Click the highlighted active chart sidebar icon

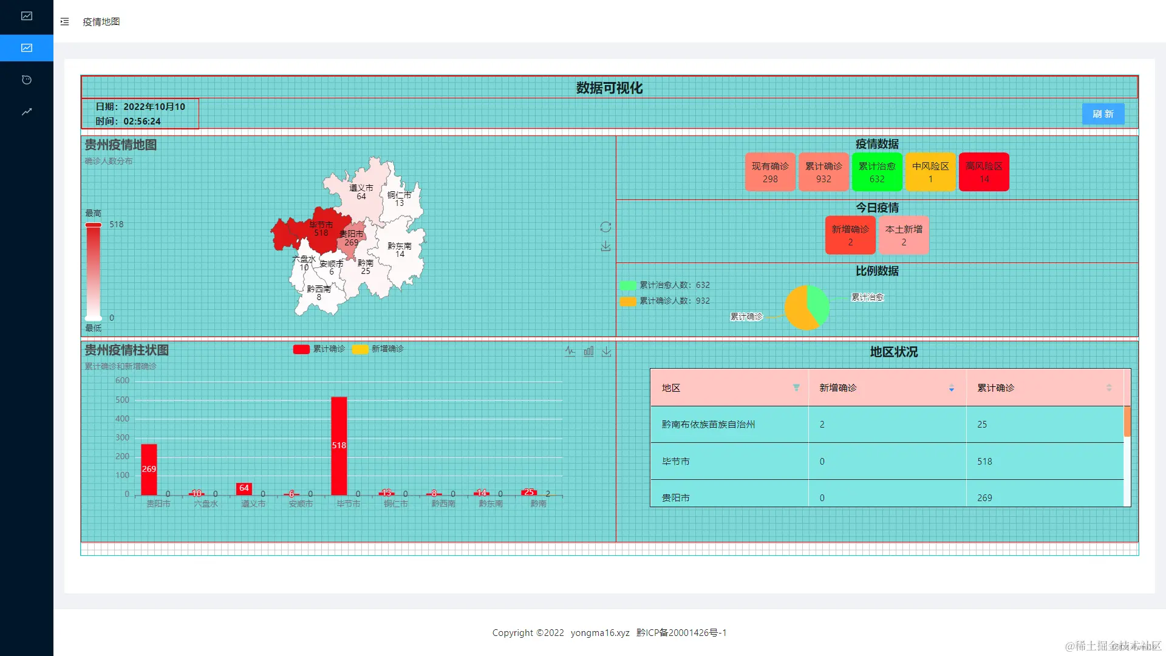pos(27,48)
